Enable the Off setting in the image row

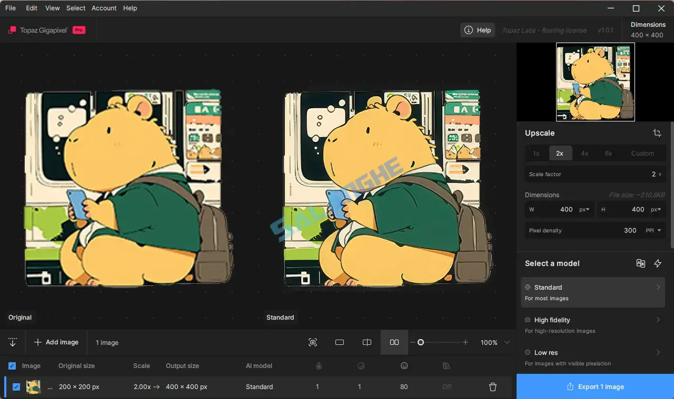pyautogui.click(x=447, y=386)
